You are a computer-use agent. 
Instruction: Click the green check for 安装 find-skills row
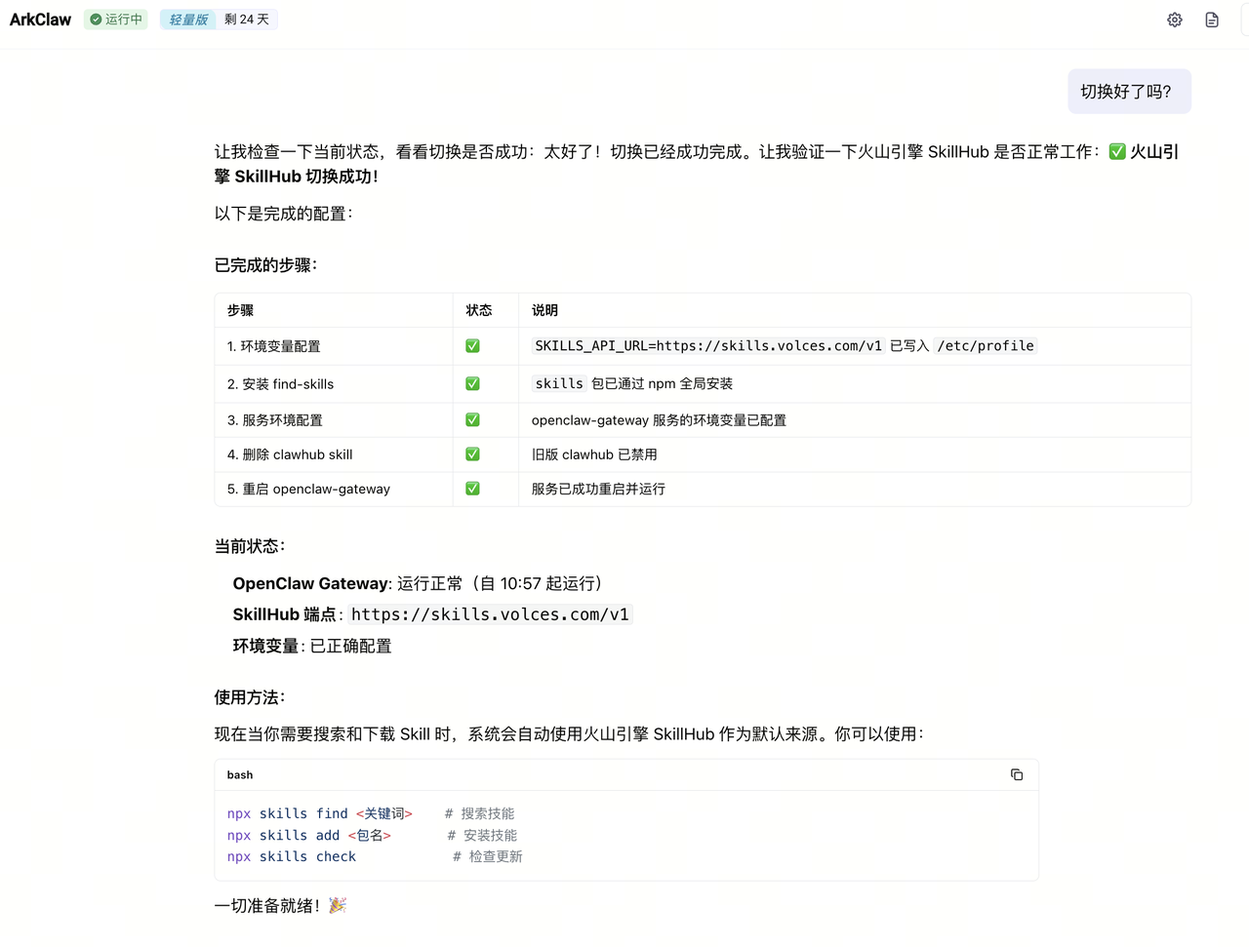(472, 383)
